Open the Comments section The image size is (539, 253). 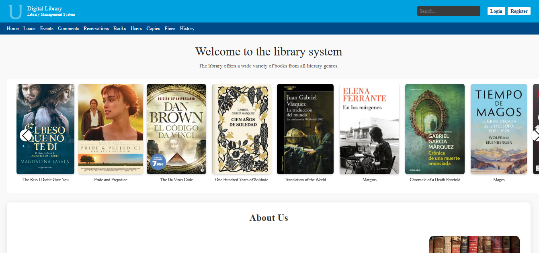pos(68,29)
